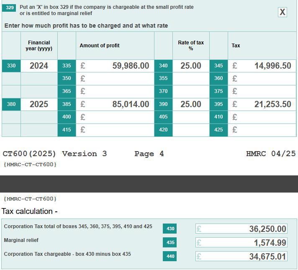
Task: Select box 385 profit field showing 85,014.00
Action: click(x=115, y=104)
